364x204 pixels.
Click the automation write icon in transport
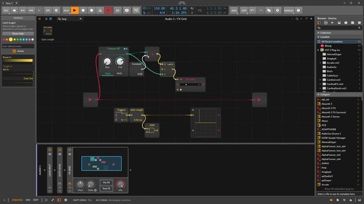[100, 10]
